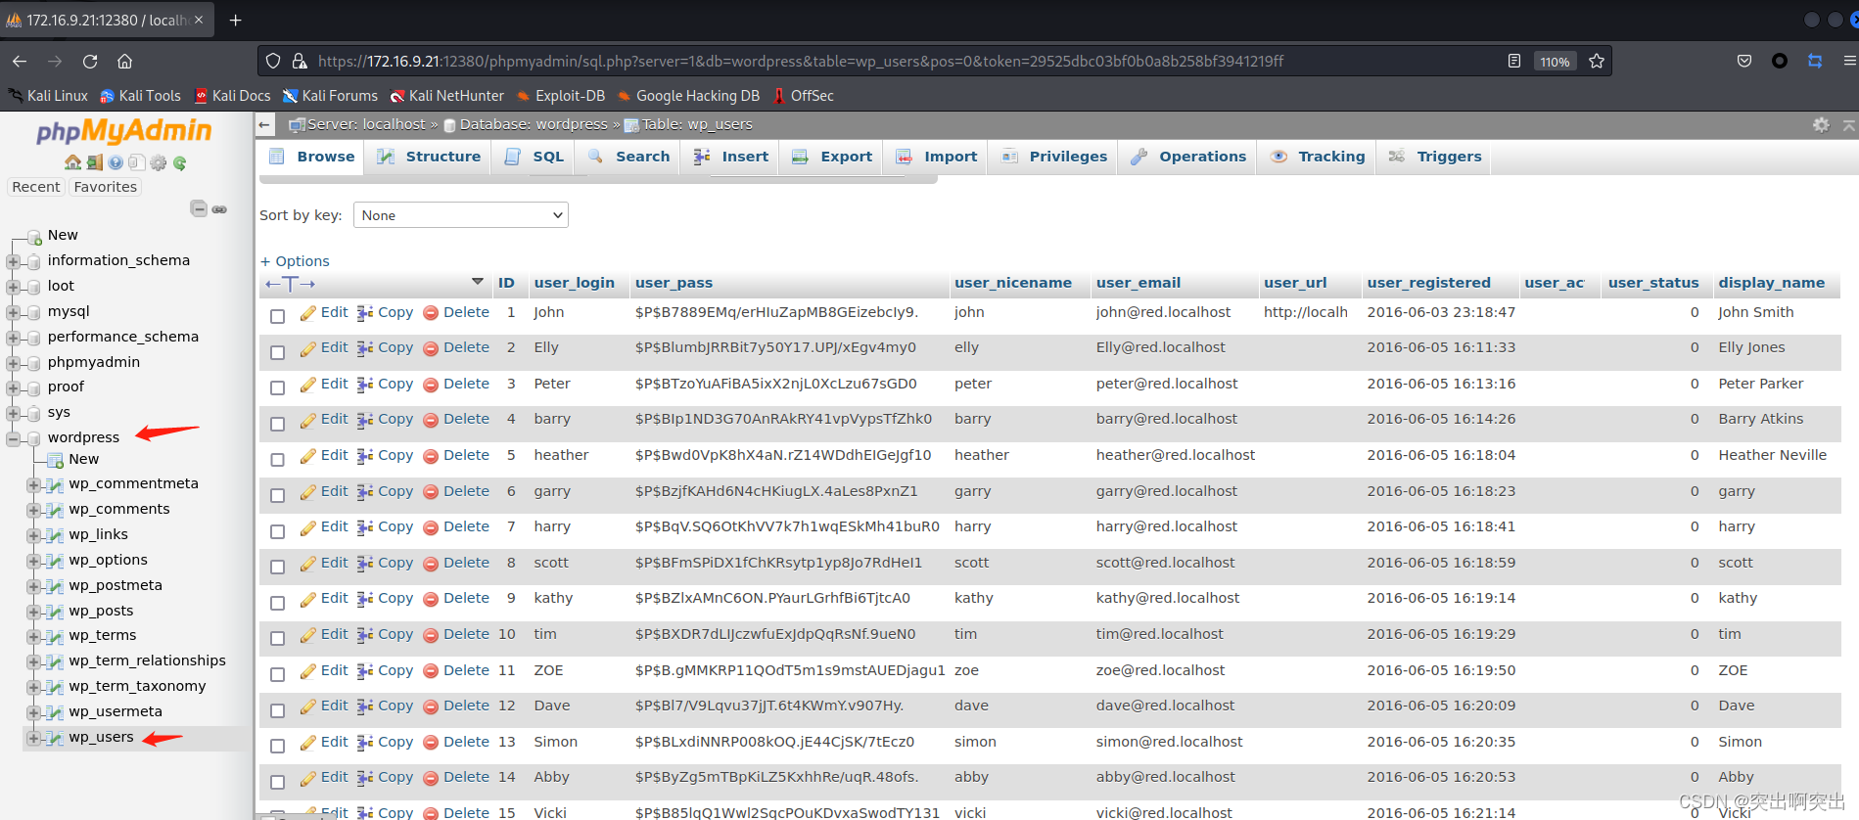Open the Privileges tab
The image size is (1859, 820).
1053,157
